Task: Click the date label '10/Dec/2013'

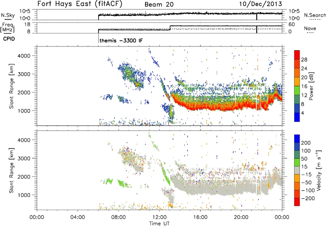Action: (x=260, y=4)
